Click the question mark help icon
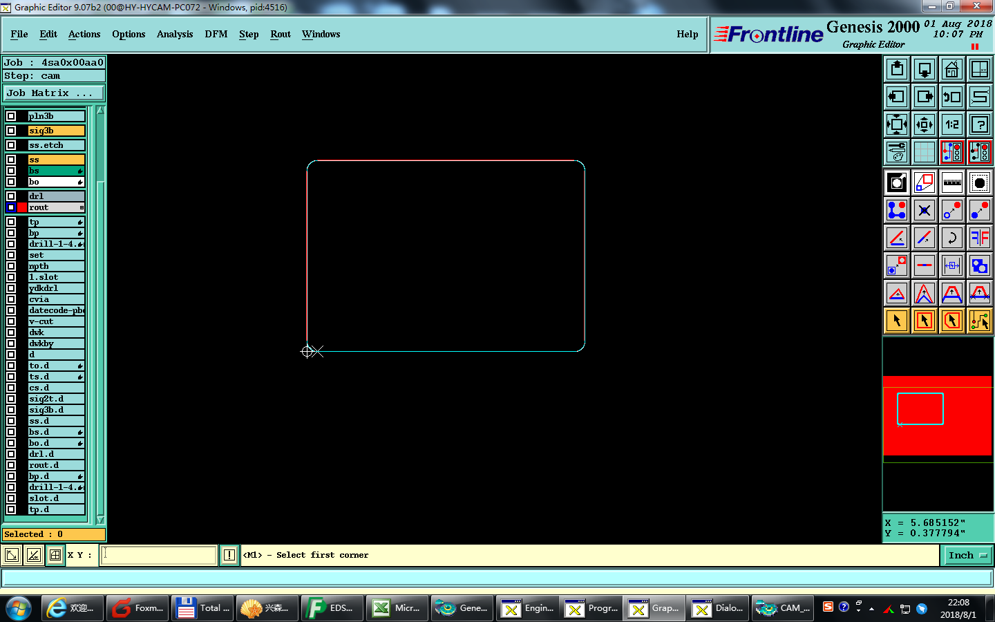The image size is (995, 622). (x=980, y=124)
